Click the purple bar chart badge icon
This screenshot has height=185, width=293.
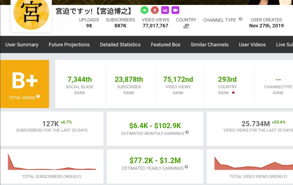click(x=165, y=10)
